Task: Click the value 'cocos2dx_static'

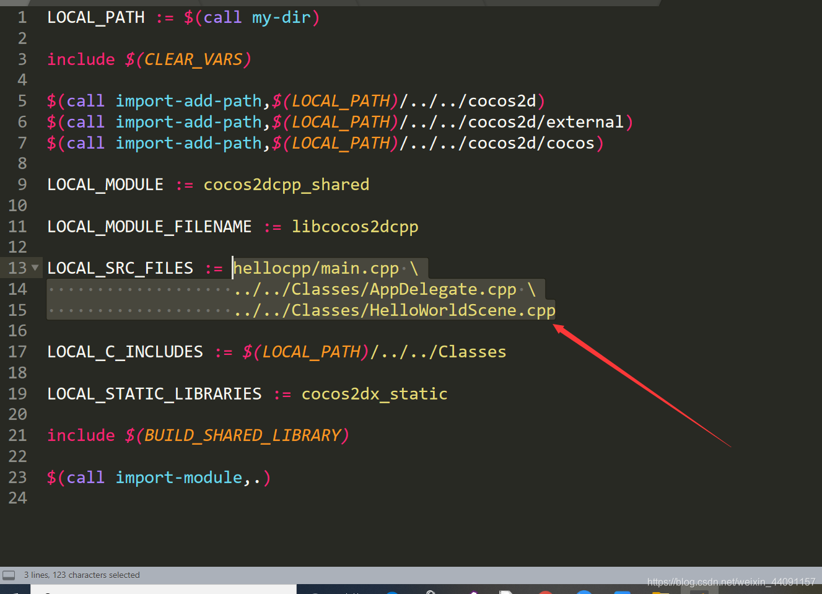Action: point(375,394)
